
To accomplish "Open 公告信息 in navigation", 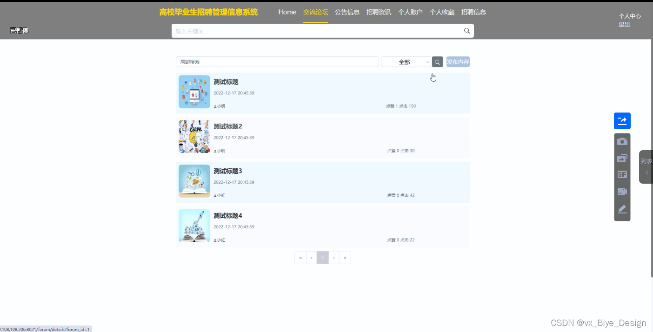I will point(347,12).
